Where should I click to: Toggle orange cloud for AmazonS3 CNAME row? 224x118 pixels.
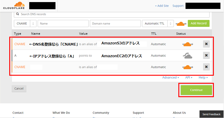[x=188, y=44]
